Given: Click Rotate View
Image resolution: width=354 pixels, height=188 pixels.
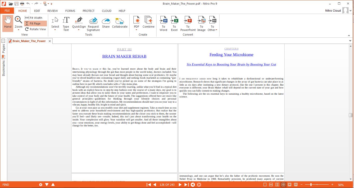Looking at the screenshot, I should (36, 29).
